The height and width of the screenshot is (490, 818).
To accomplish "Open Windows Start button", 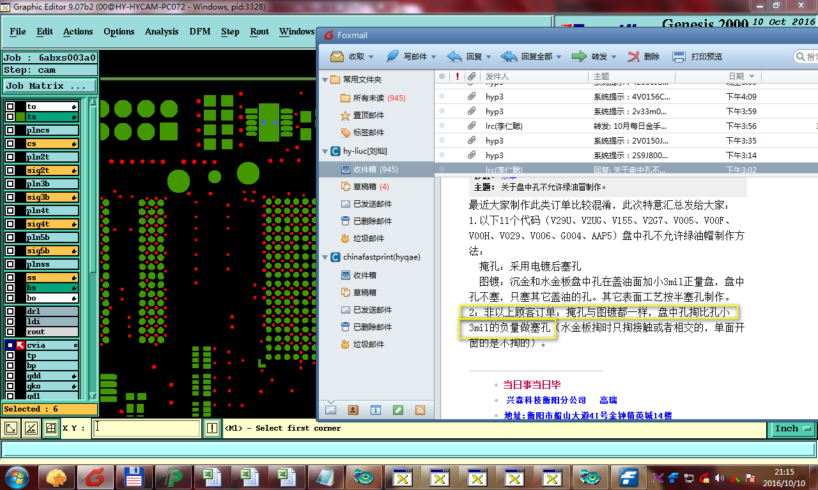I will pos(17,477).
